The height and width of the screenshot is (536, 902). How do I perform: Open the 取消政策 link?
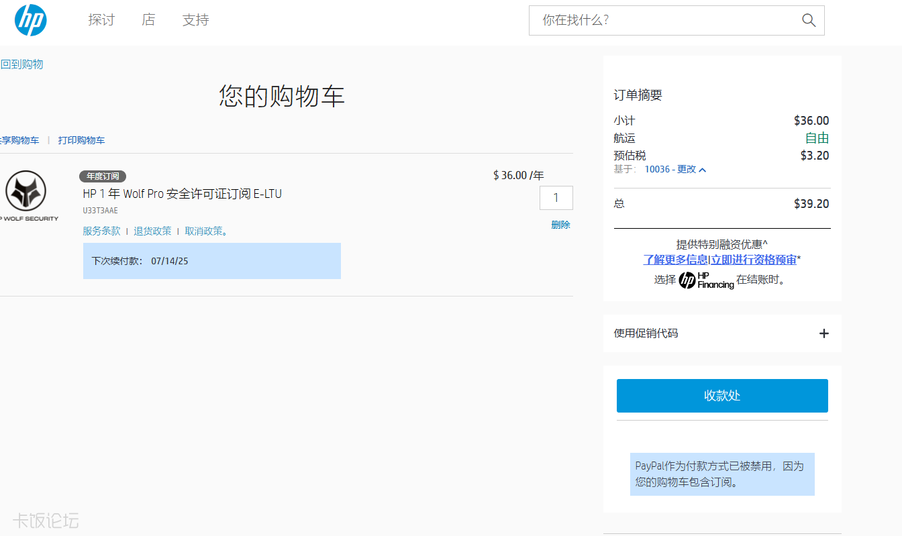coord(205,231)
